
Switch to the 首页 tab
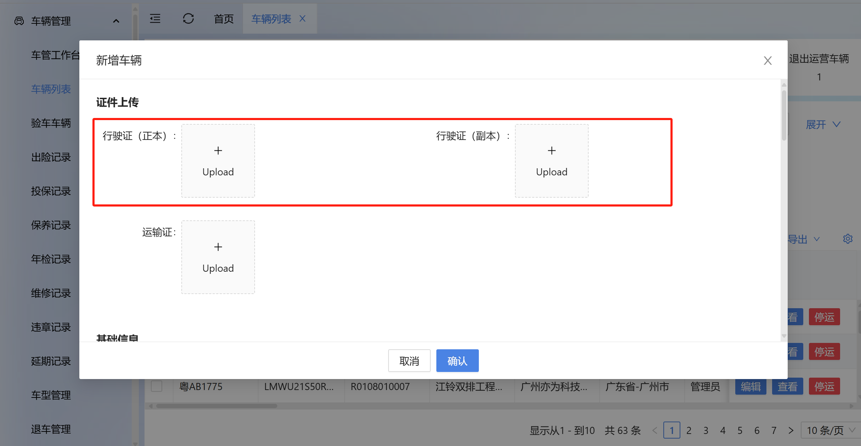pyautogui.click(x=224, y=18)
